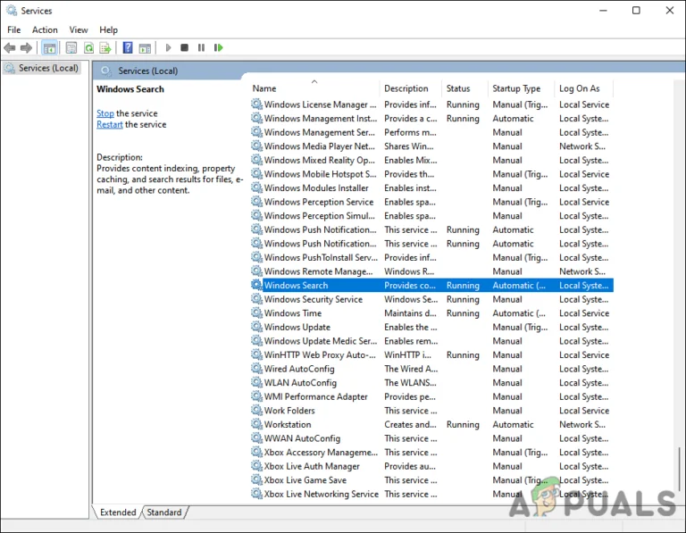Open the Help menu
Image resolution: width=686 pixels, height=533 pixels.
click(108, 29)
